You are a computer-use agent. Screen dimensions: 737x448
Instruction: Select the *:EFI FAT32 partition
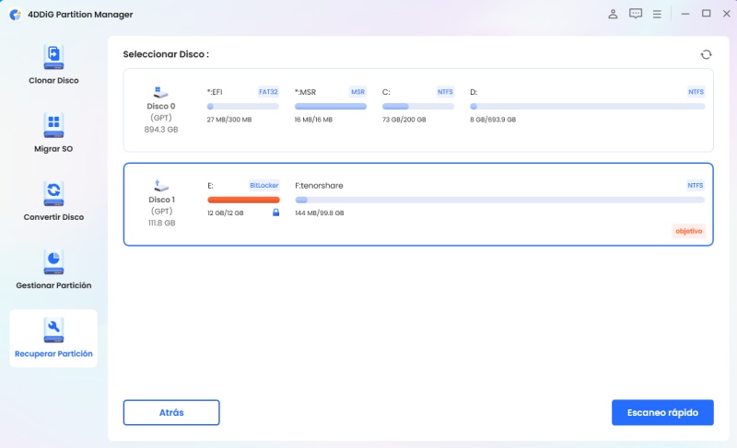[243, 106]
